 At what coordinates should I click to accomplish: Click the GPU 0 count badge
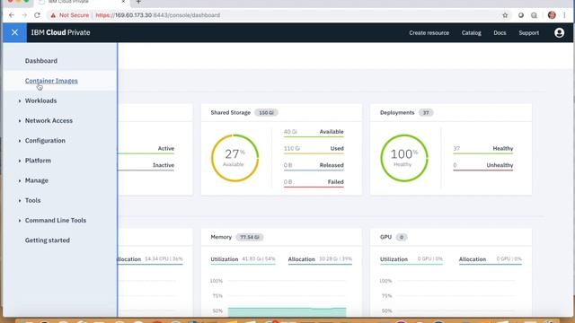pos(402,237)
